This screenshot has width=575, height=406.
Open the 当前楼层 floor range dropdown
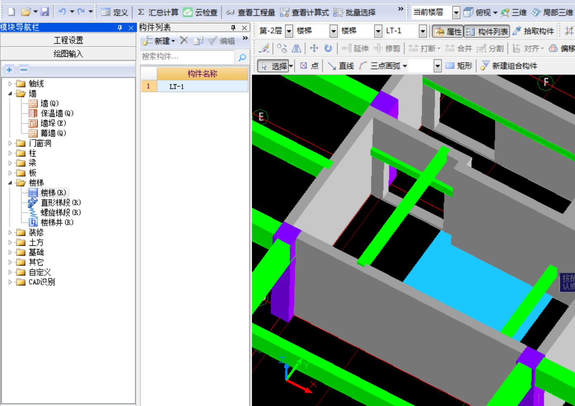click(456, 12)
